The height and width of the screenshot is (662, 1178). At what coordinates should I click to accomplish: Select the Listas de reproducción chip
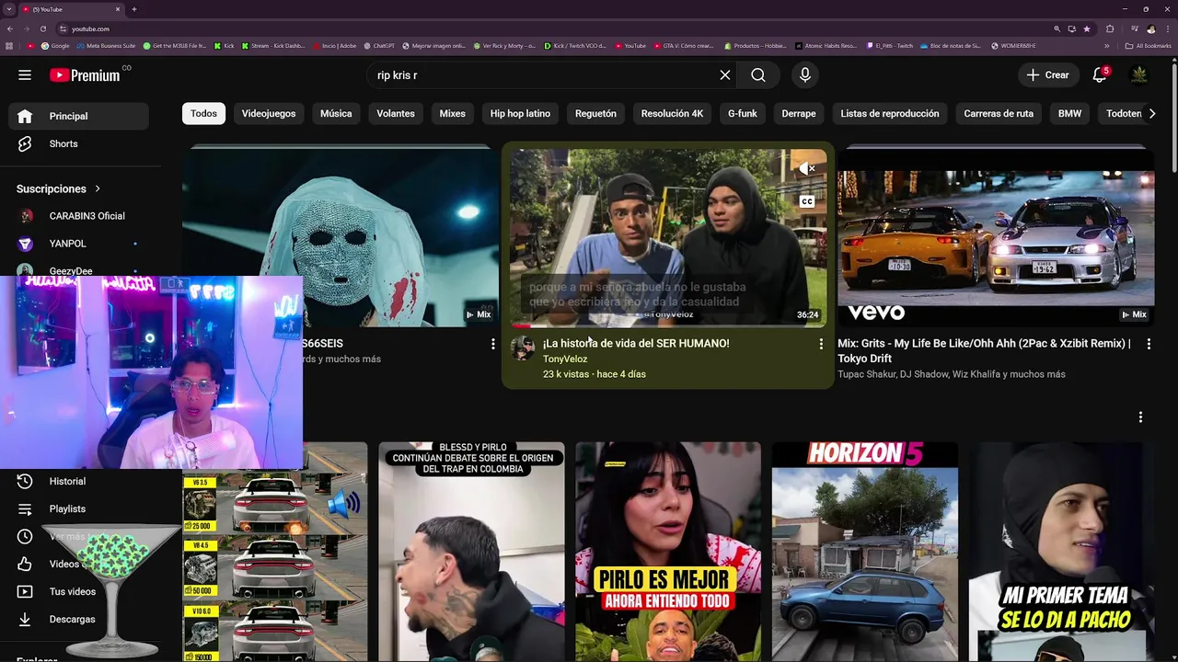(890, 114)
